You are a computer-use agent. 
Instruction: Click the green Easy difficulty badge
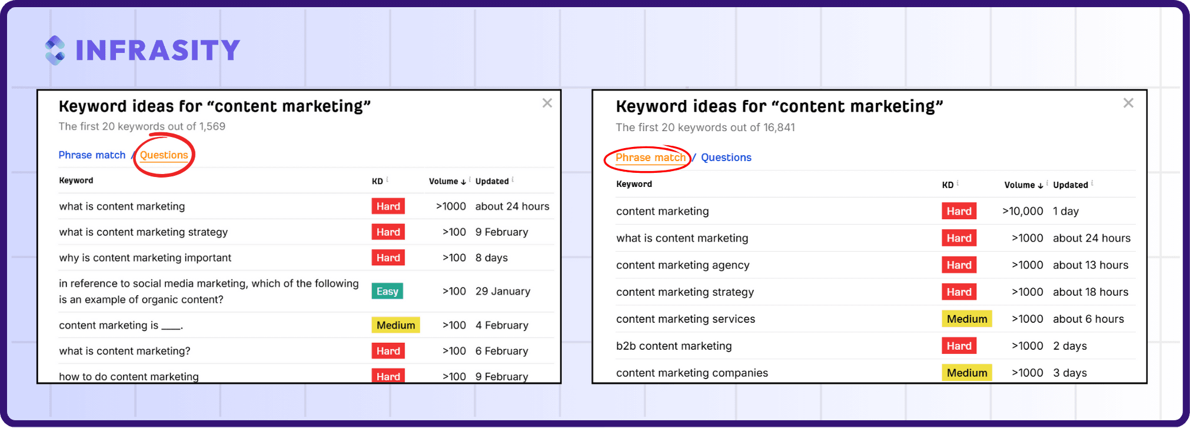pos(387,292)
